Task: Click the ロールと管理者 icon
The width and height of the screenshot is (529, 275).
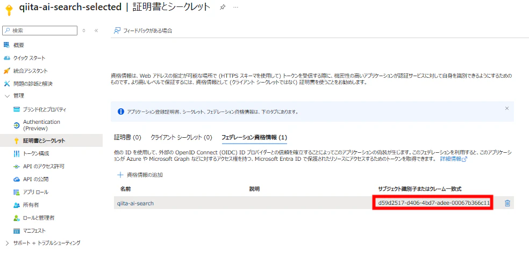Action: (17, 218)
